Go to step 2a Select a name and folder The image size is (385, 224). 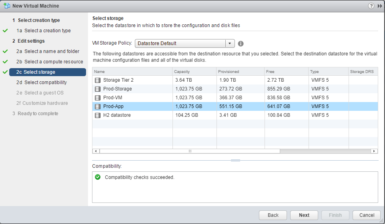[x=48, y=51]
